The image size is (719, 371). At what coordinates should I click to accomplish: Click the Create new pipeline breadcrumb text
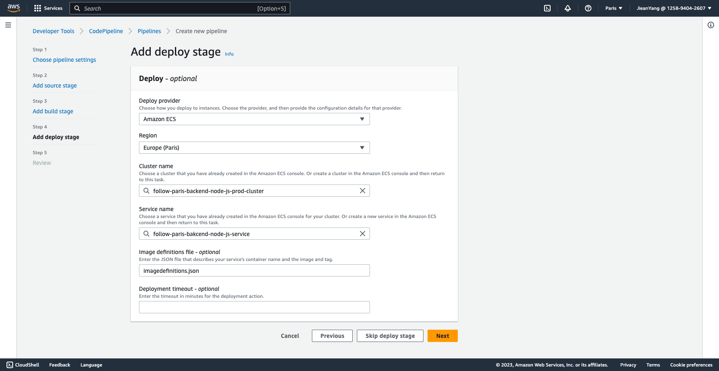coord(201,31)
